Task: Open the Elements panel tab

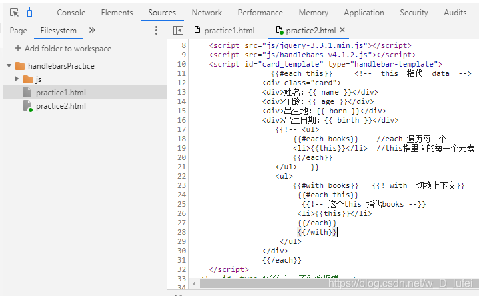Action: click(x=117, y=13)
